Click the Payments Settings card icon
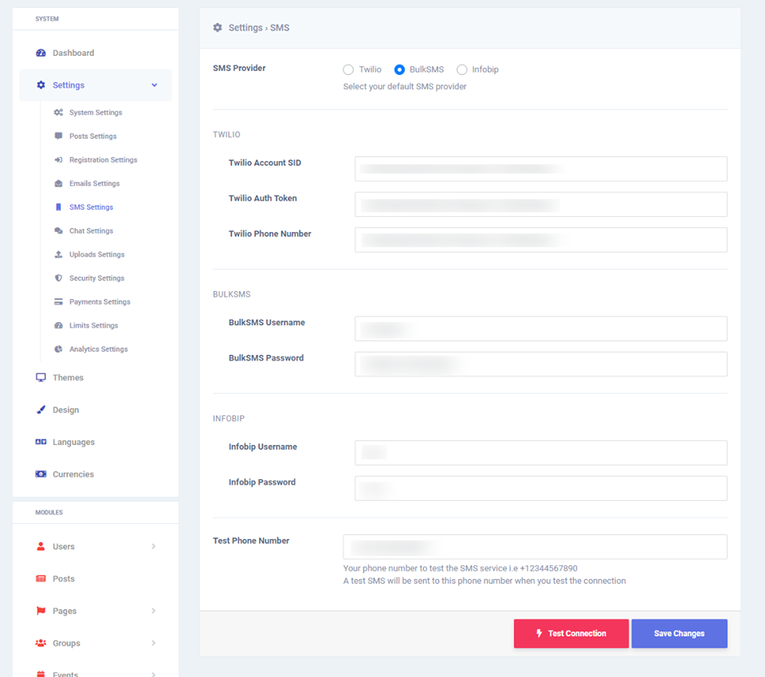765x677 pixels. [58, 301]
